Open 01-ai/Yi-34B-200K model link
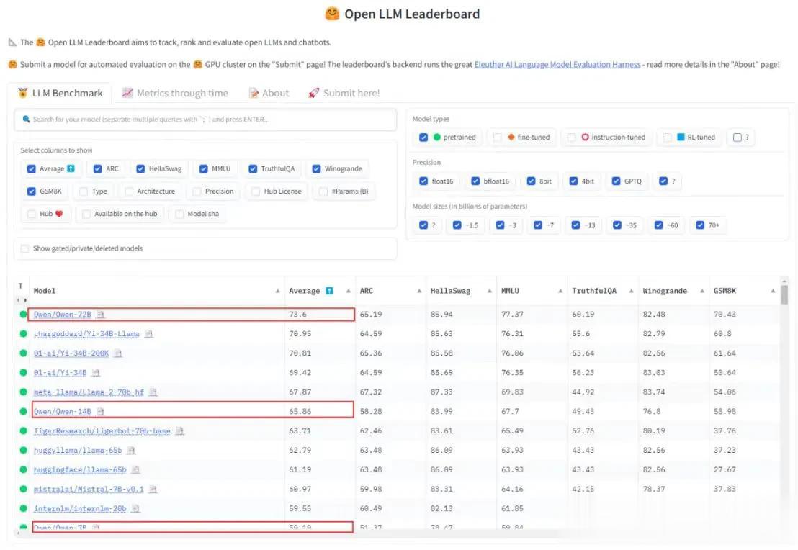The width and height of the screenshot is (798, 550). click(71, 353)
